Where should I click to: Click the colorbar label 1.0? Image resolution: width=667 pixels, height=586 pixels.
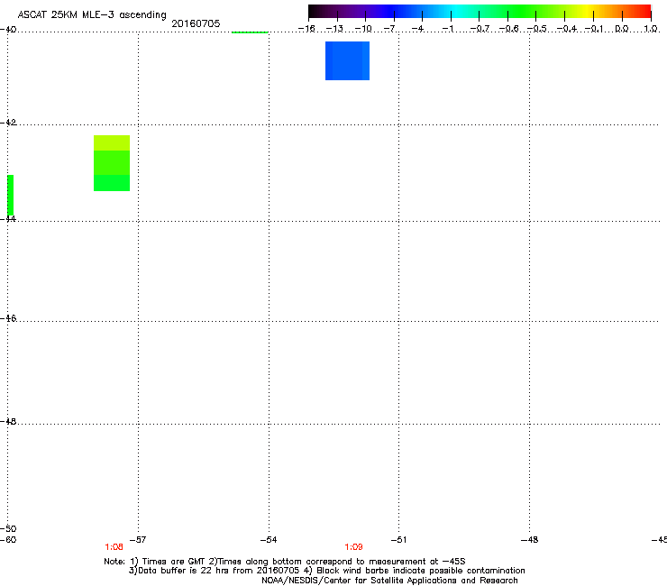pyautogui.click(x=651, y=29)
